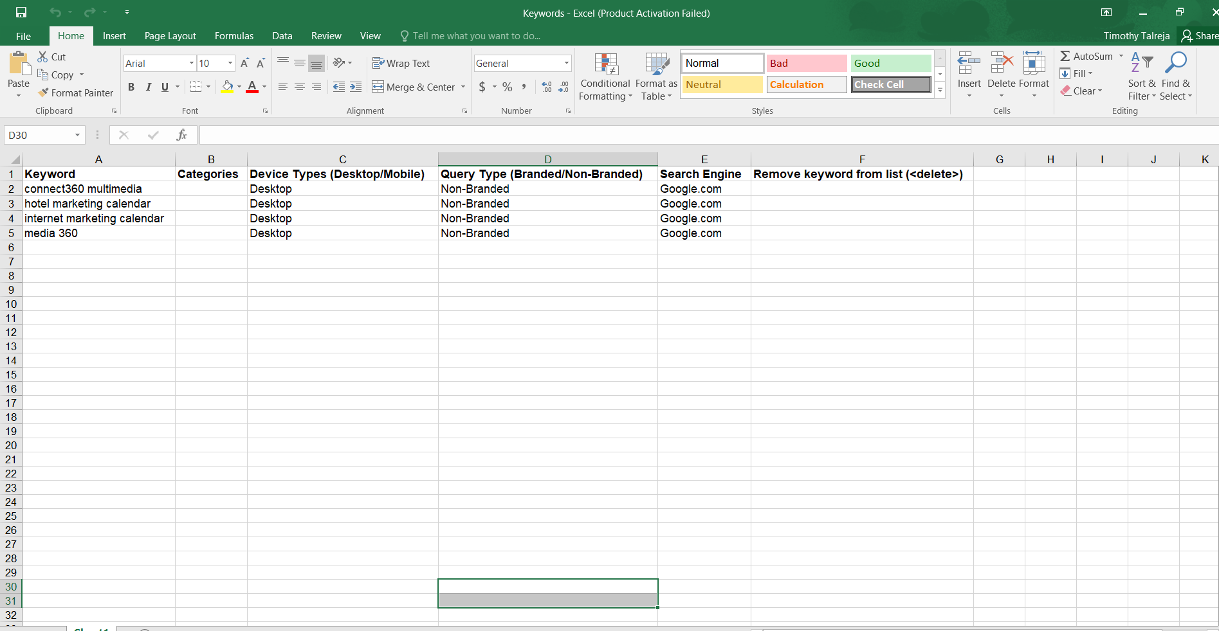The image size is (1219, 631).
Task: Open Conditional Formatting
Action: [x=605, y=77]
